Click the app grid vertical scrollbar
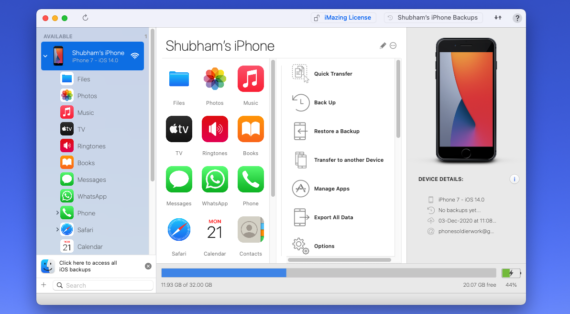 coord(273,128)
